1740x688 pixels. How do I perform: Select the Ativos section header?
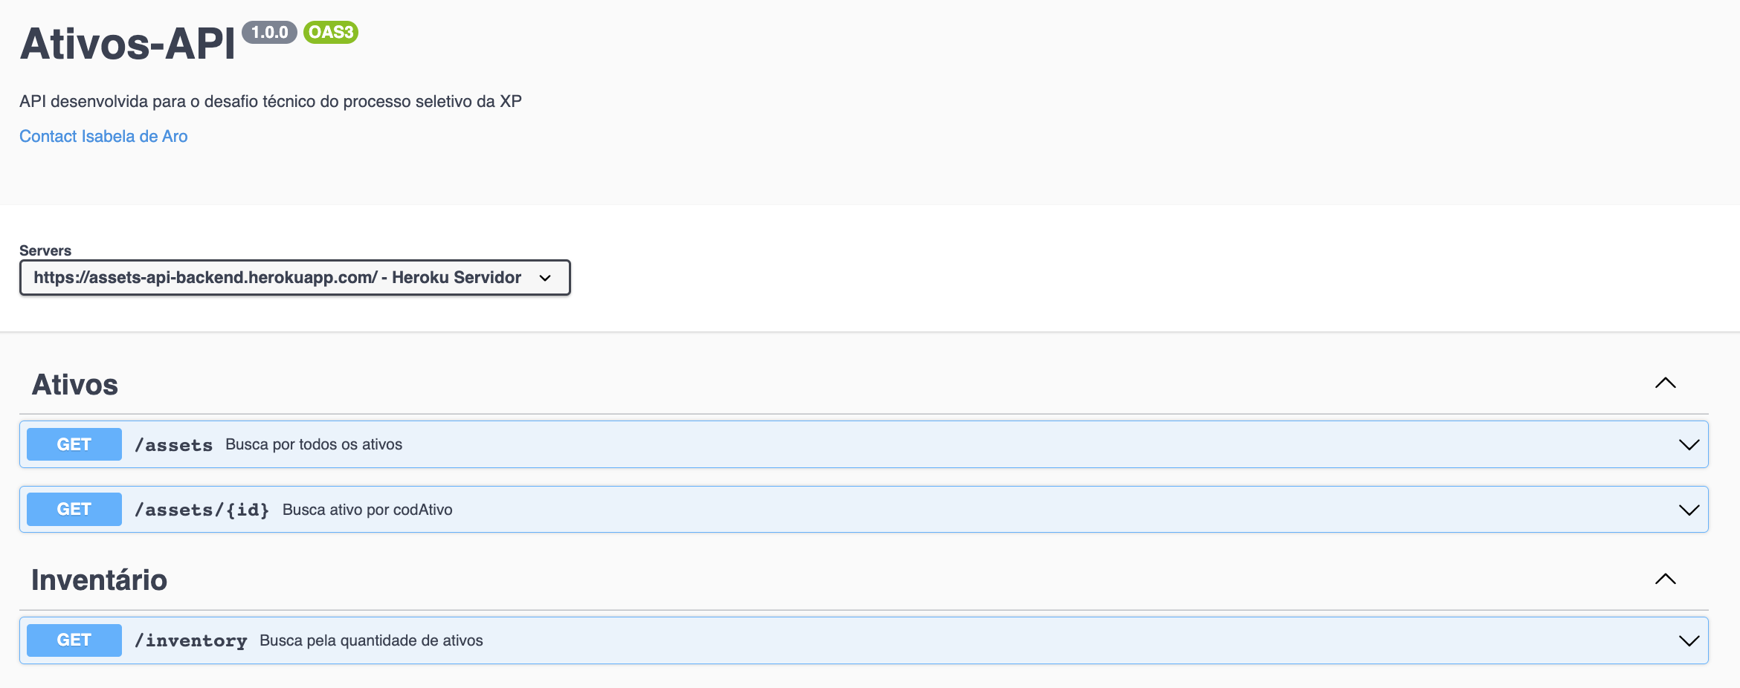[x=74, y=383]
